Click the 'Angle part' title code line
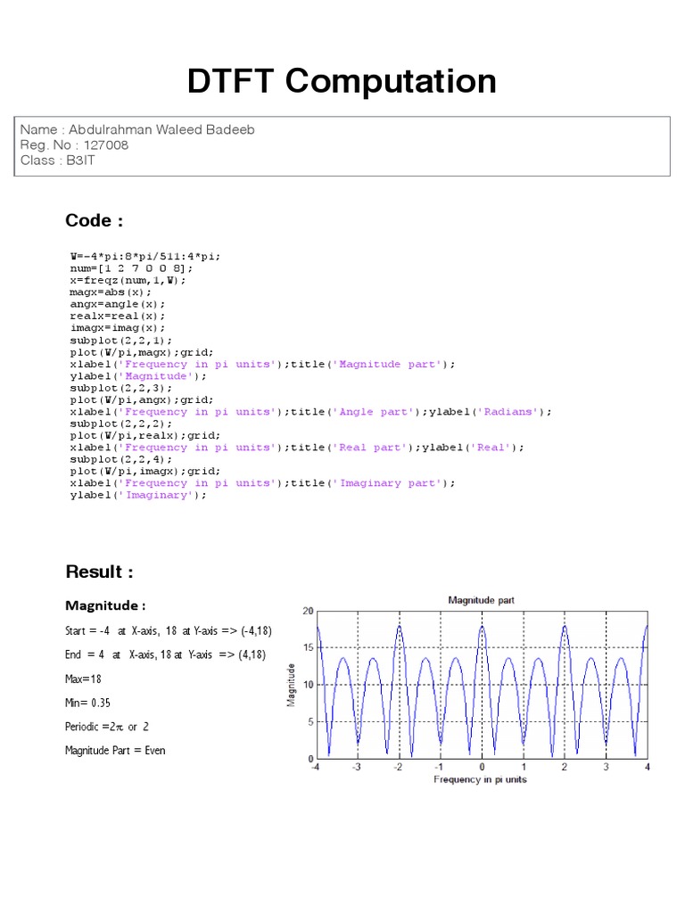The width and height of the screenshot is (685, 913). click(310, 412)
